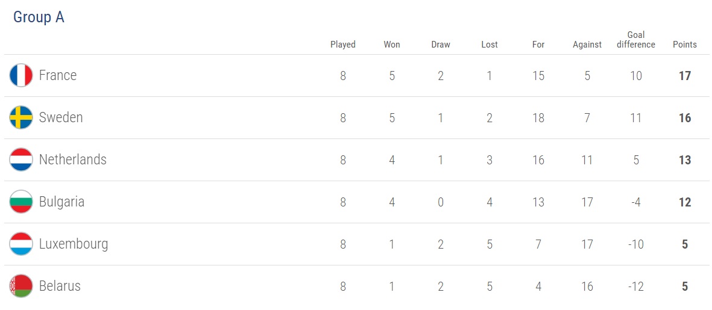Click the Won column header
This screenshot has height=310, width=712.
392,45
